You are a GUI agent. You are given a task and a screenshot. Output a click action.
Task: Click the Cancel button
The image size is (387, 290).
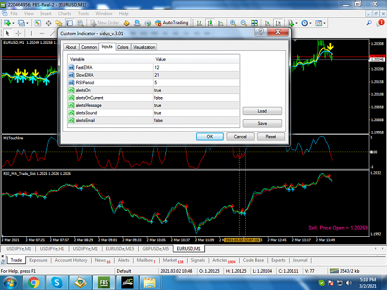click(240, 137)
